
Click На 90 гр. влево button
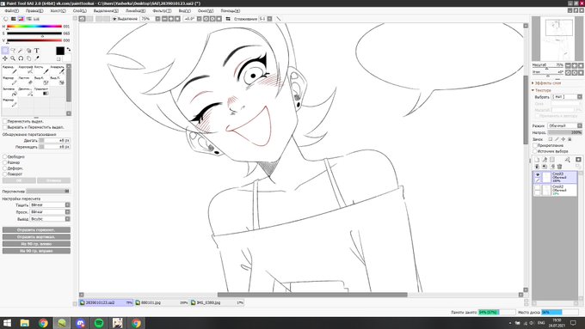[36, 244]
